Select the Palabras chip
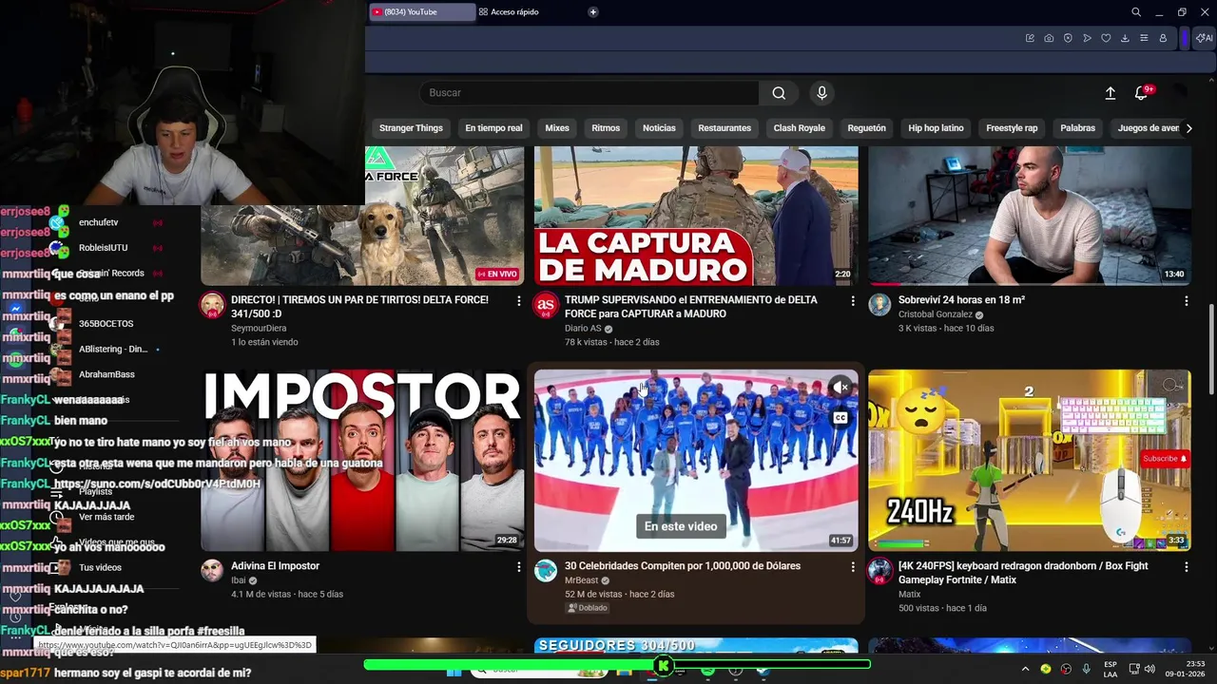 click(1077, 128)
